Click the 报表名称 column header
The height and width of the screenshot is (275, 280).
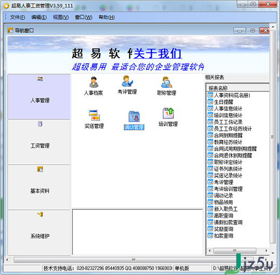pyautogui.click(x=238, y=88)
